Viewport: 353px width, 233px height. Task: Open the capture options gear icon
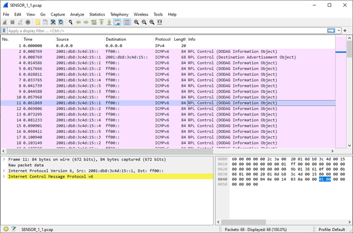pyautogui.click(x=28, y=22)
